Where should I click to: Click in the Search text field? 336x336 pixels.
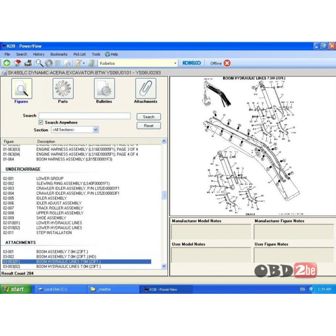84,116
